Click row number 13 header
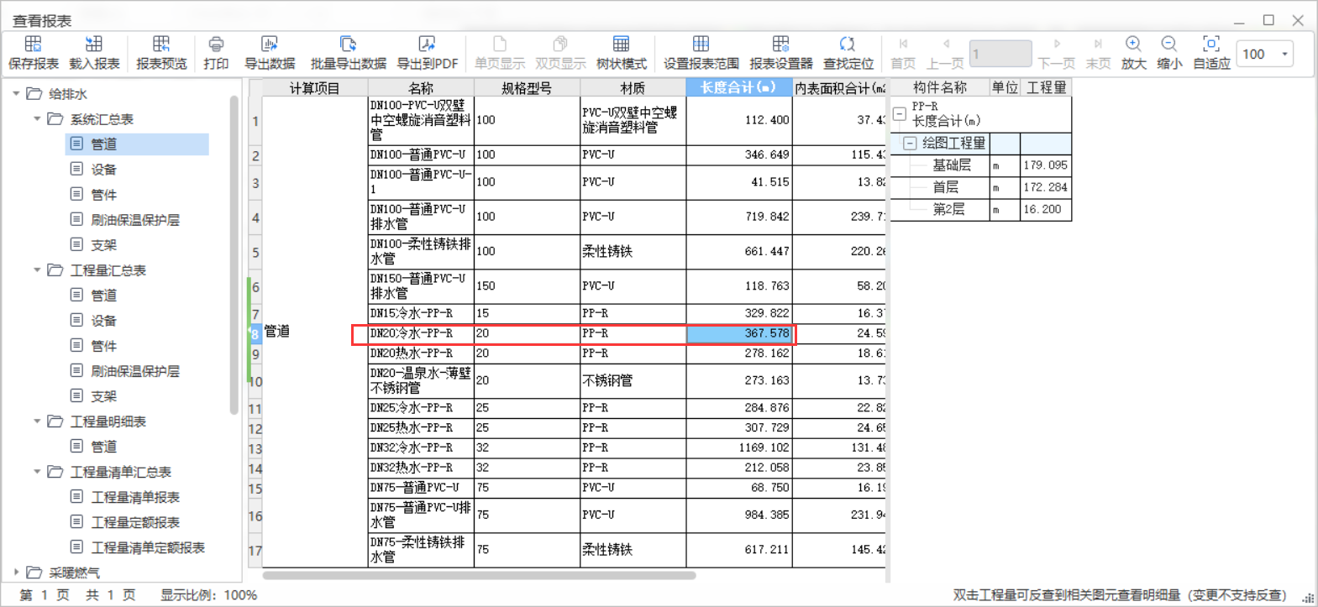Image resolution: width=1318 pixels, height=607 pixels. (255, 448)
